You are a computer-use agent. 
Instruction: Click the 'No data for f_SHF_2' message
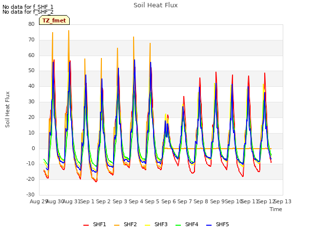click(28, 12)
